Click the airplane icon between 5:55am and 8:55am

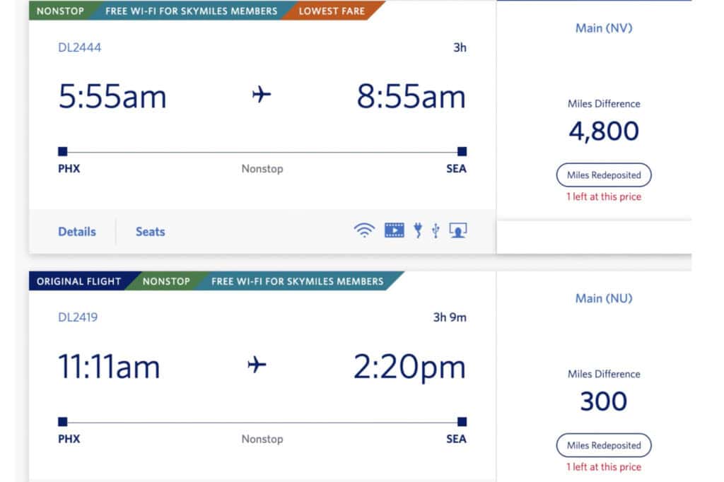[x=262, y=94]
